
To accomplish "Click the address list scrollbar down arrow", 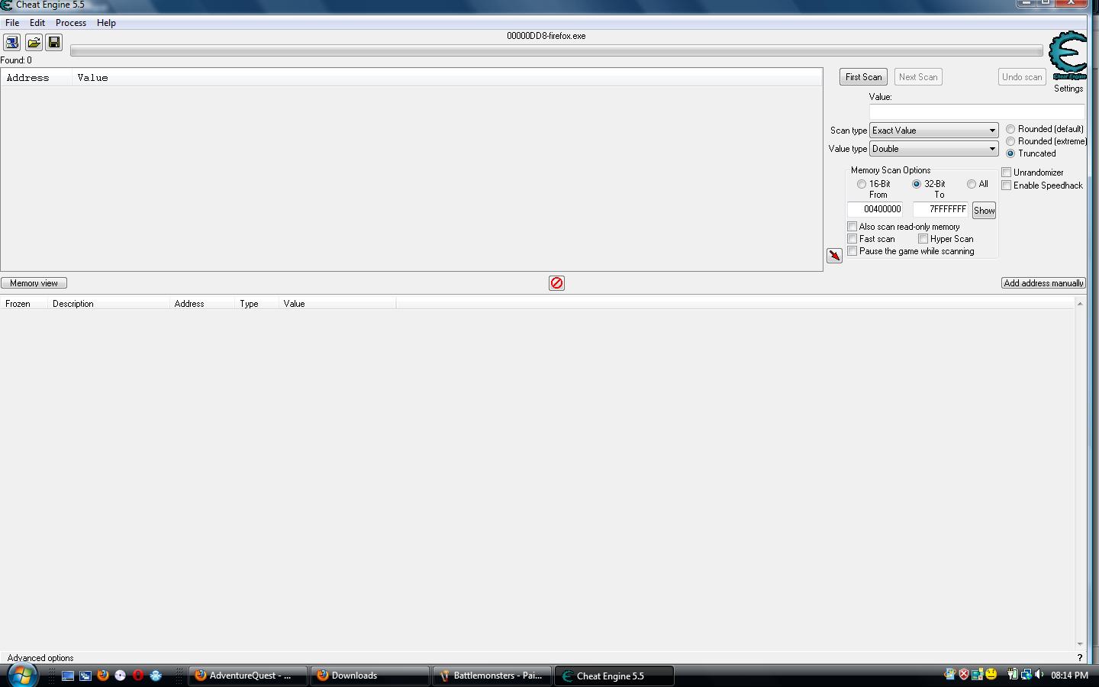I will tap(1080, 644).
